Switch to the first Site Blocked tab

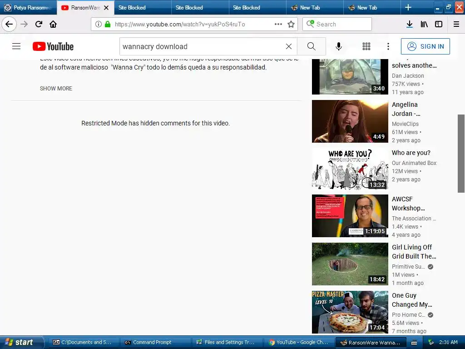pos(143,8)
